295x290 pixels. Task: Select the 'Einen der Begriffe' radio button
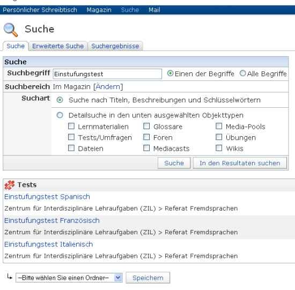[170, 73]
